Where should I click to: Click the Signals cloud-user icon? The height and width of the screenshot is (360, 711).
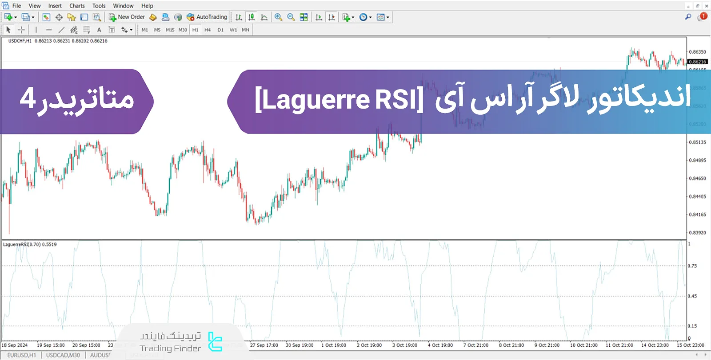click(165, 17)
